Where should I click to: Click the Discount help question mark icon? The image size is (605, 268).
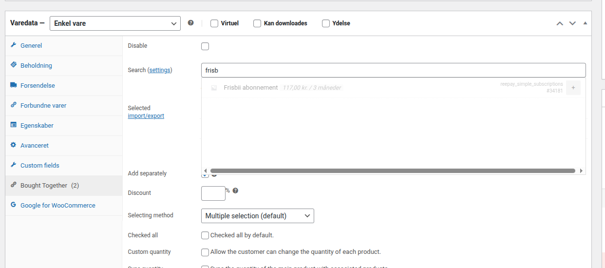235,191
